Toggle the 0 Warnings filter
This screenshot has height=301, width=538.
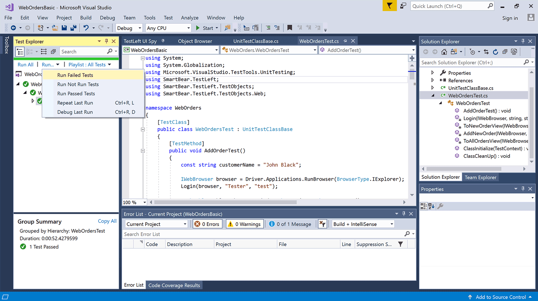click(x=244, y=224)
